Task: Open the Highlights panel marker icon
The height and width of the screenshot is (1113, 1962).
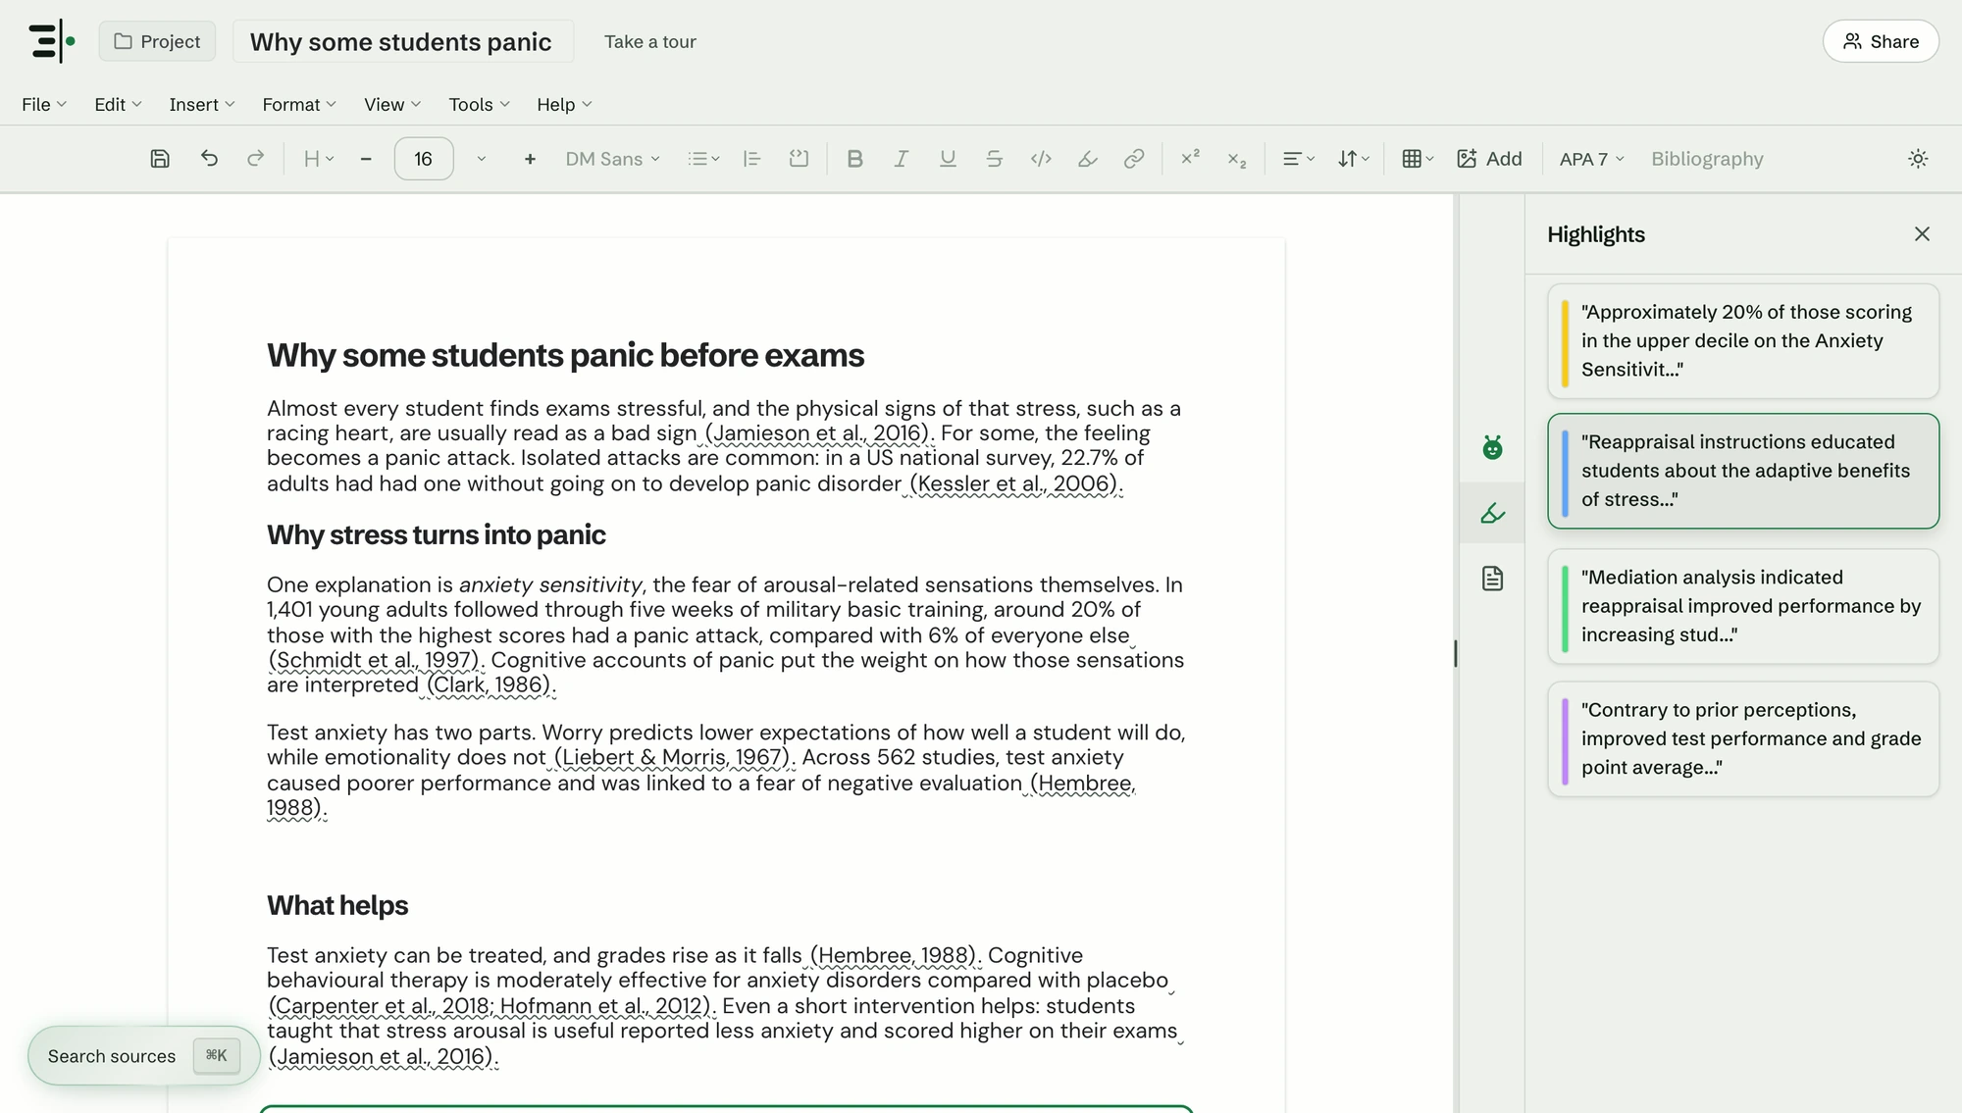Action: point(1492,513)
